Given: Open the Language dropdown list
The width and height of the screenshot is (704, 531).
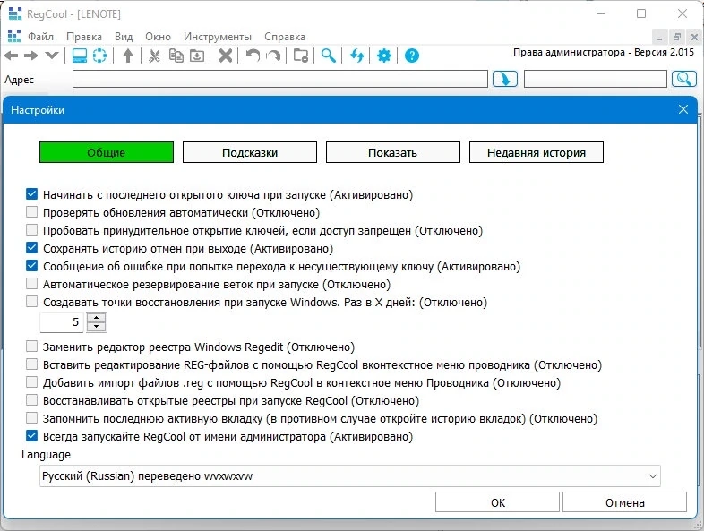Looking at the screenshot, I should 349,475.
